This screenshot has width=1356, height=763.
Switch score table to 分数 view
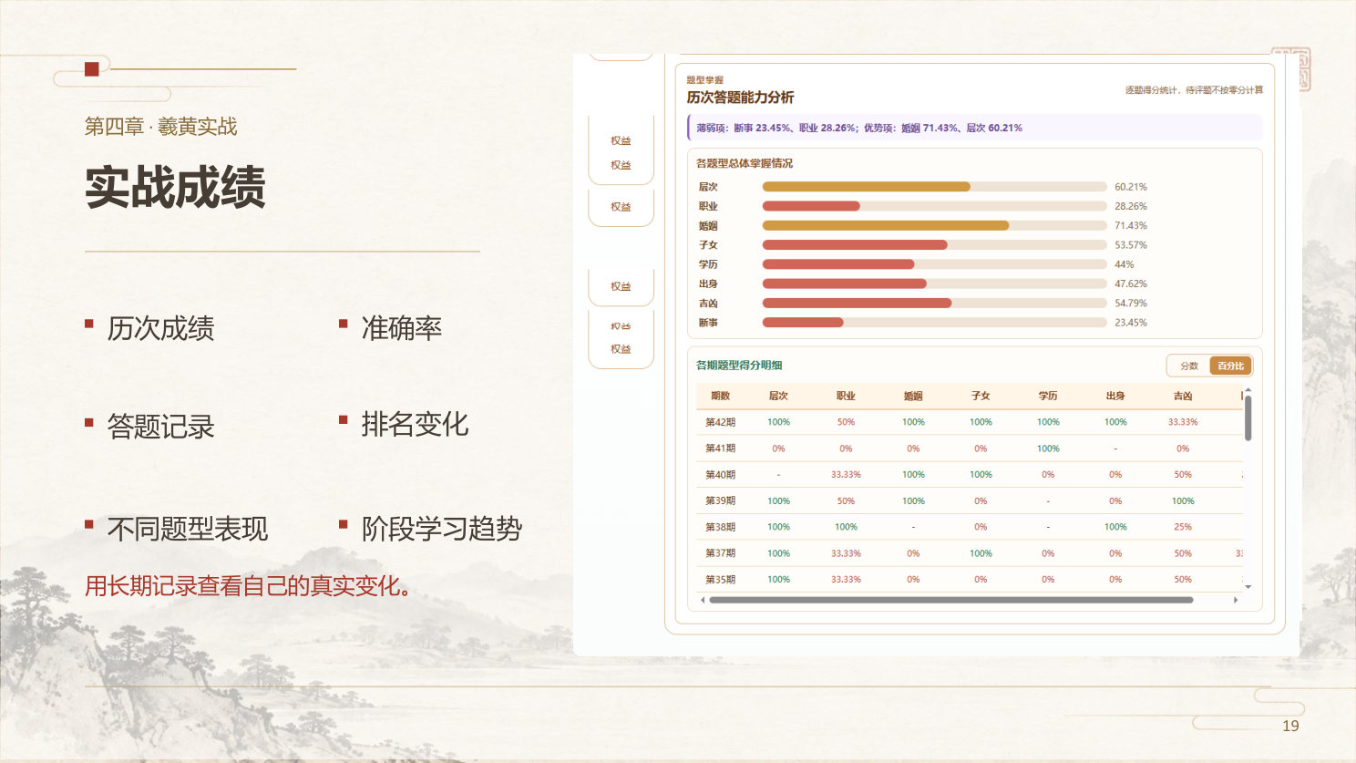(1189, 366)
